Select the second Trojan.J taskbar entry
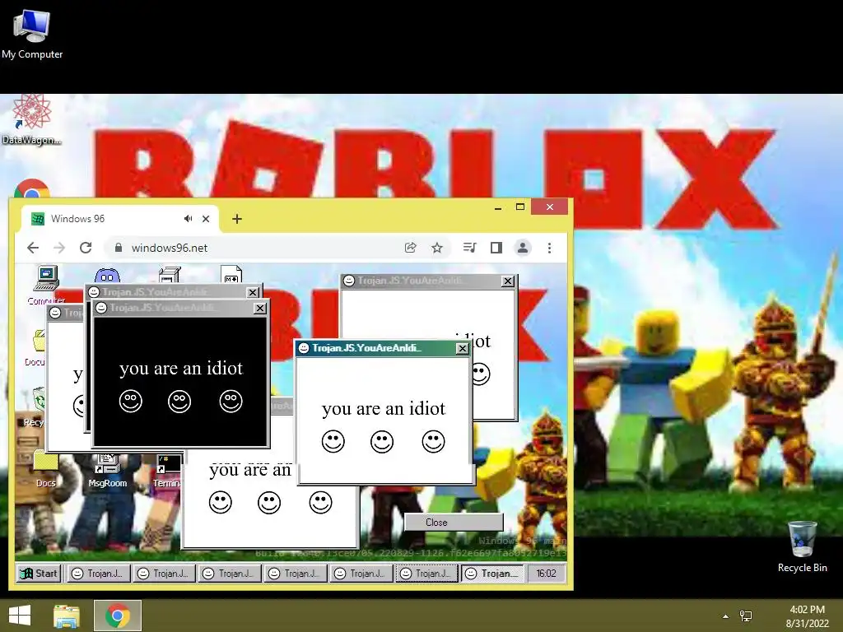 click(164, 574)
